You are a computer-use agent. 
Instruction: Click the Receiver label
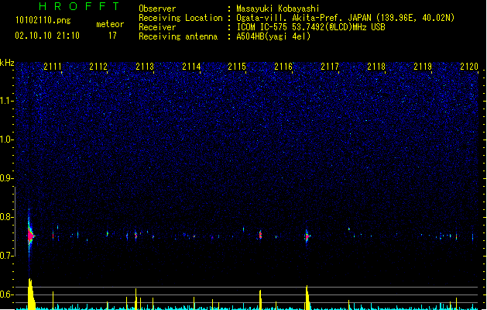tap(157, 27)
